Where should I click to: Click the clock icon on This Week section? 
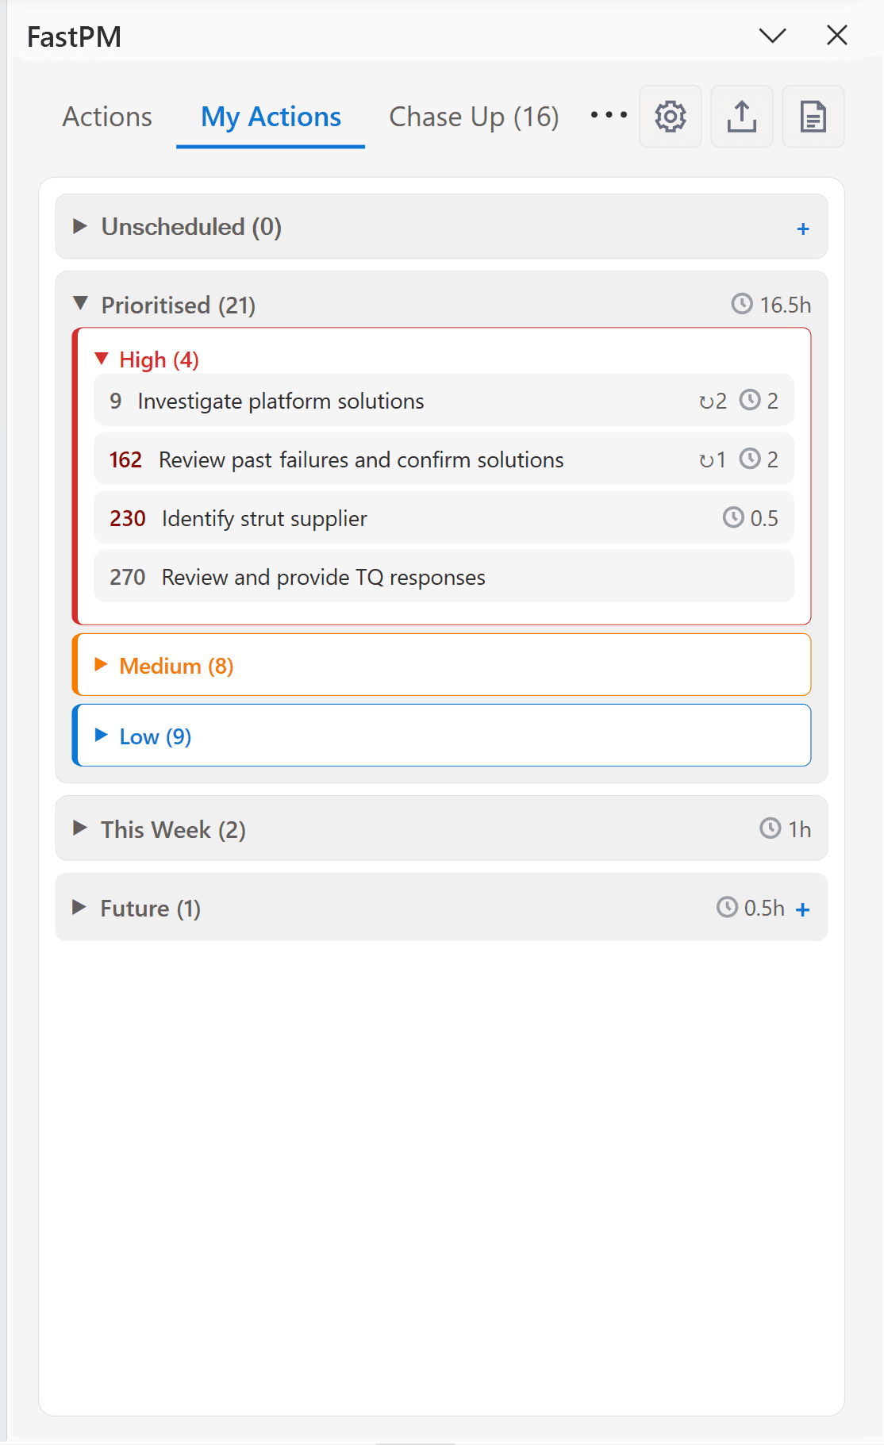pos(770,828)
